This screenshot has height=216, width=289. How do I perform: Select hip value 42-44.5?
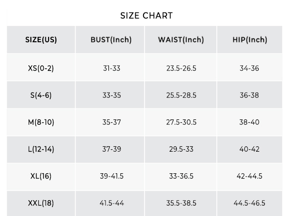tap(250, 176)
